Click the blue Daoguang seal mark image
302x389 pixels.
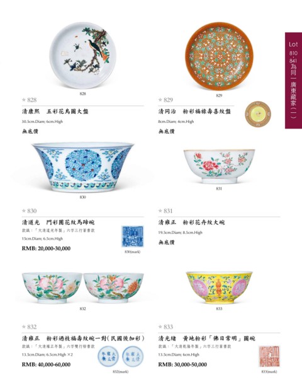point(132,236)
